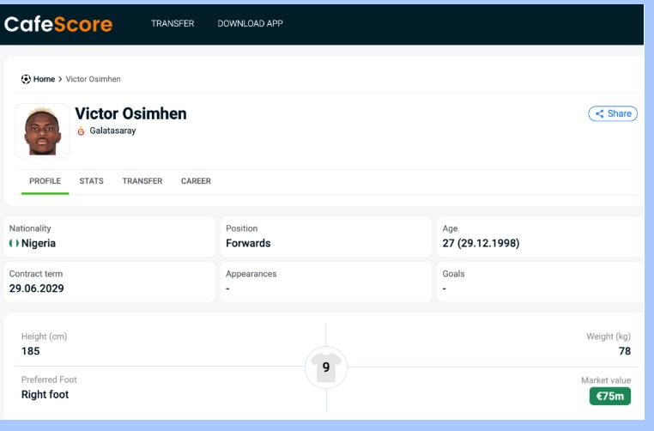This screenshot has height=431, width=654.
Task: Open the TRANSFER tab under player
Action: 142,181
